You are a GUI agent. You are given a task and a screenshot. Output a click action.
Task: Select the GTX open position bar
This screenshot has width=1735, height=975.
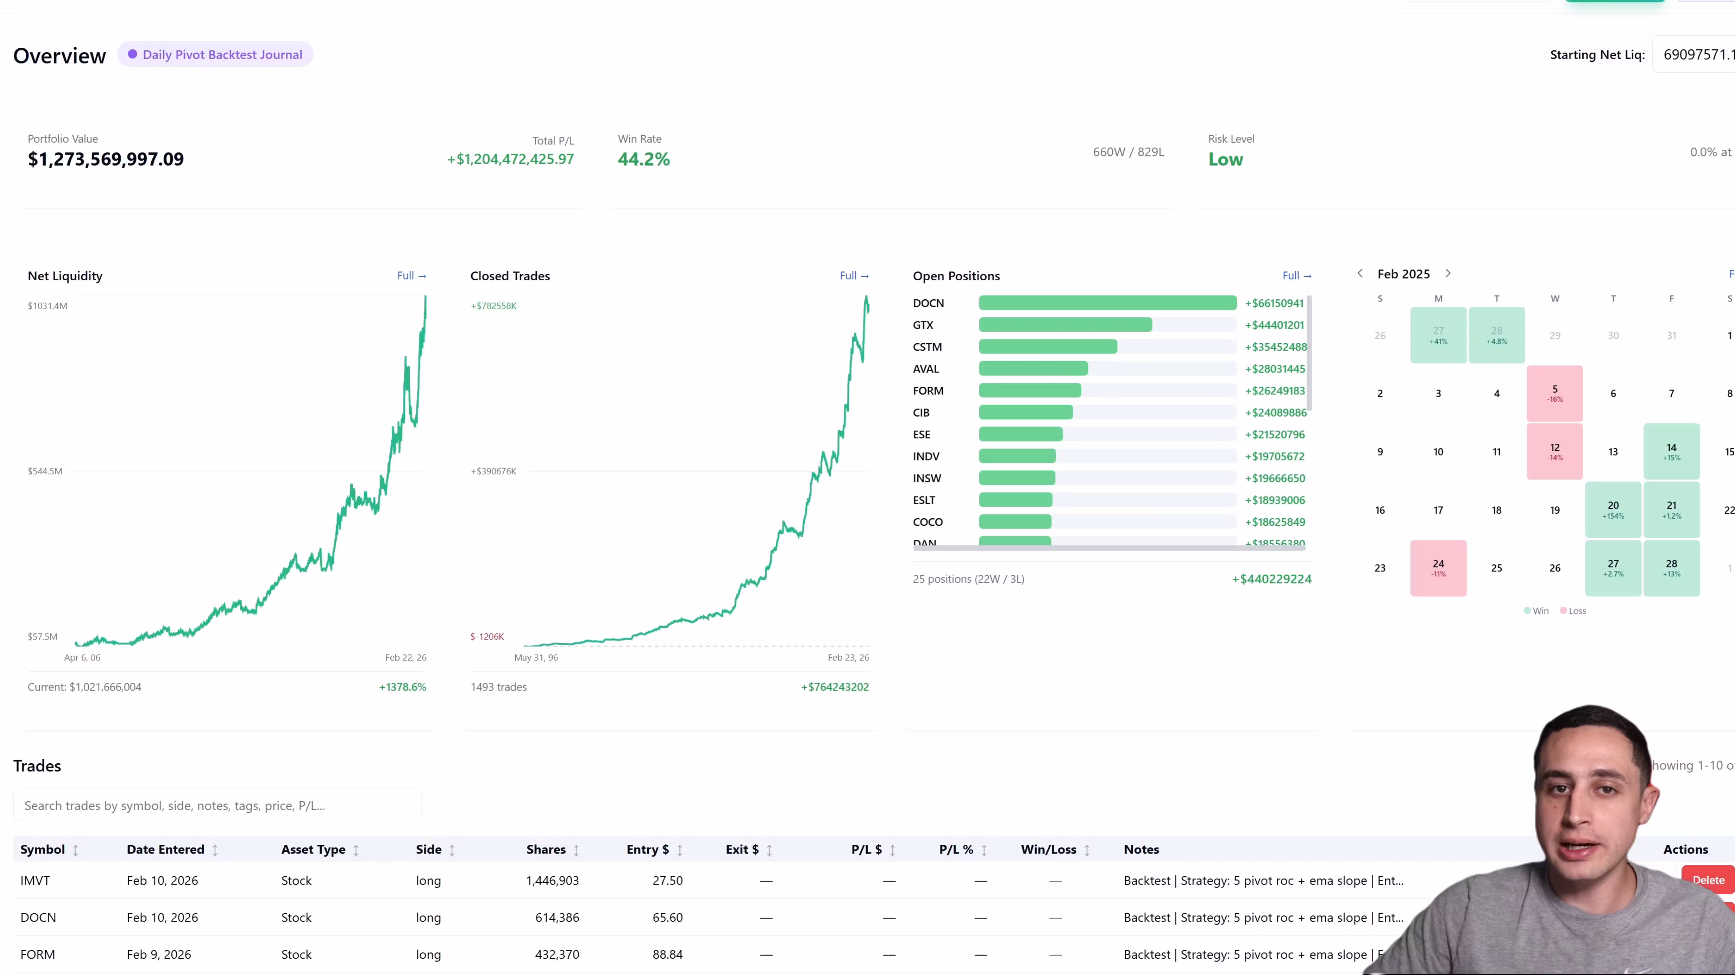[x=1065, y=325]
